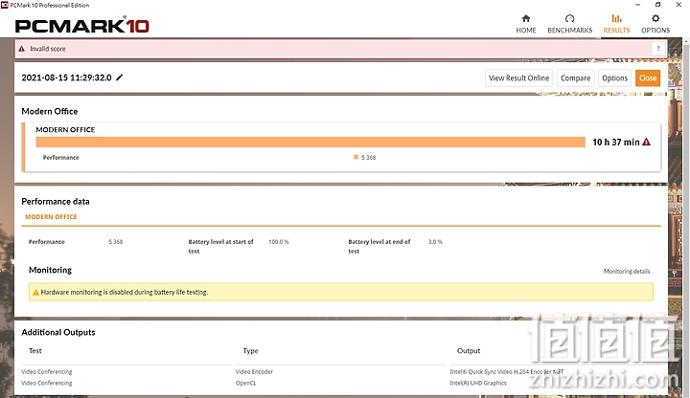Open the result Options button
The height and width of the screenshot is (398, 690).
[x=614, y=78]
